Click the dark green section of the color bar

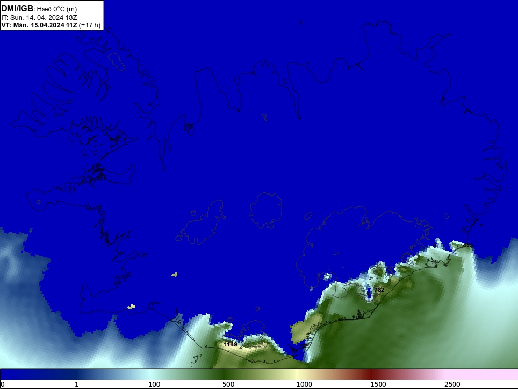pyautogui.click(x=225, y=374)
